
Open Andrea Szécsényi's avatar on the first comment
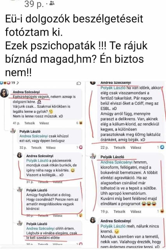click(4, 93)
